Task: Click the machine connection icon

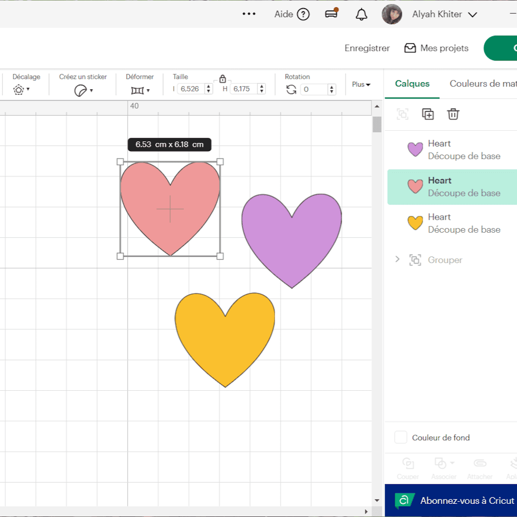Action: [x=331, y=14]
